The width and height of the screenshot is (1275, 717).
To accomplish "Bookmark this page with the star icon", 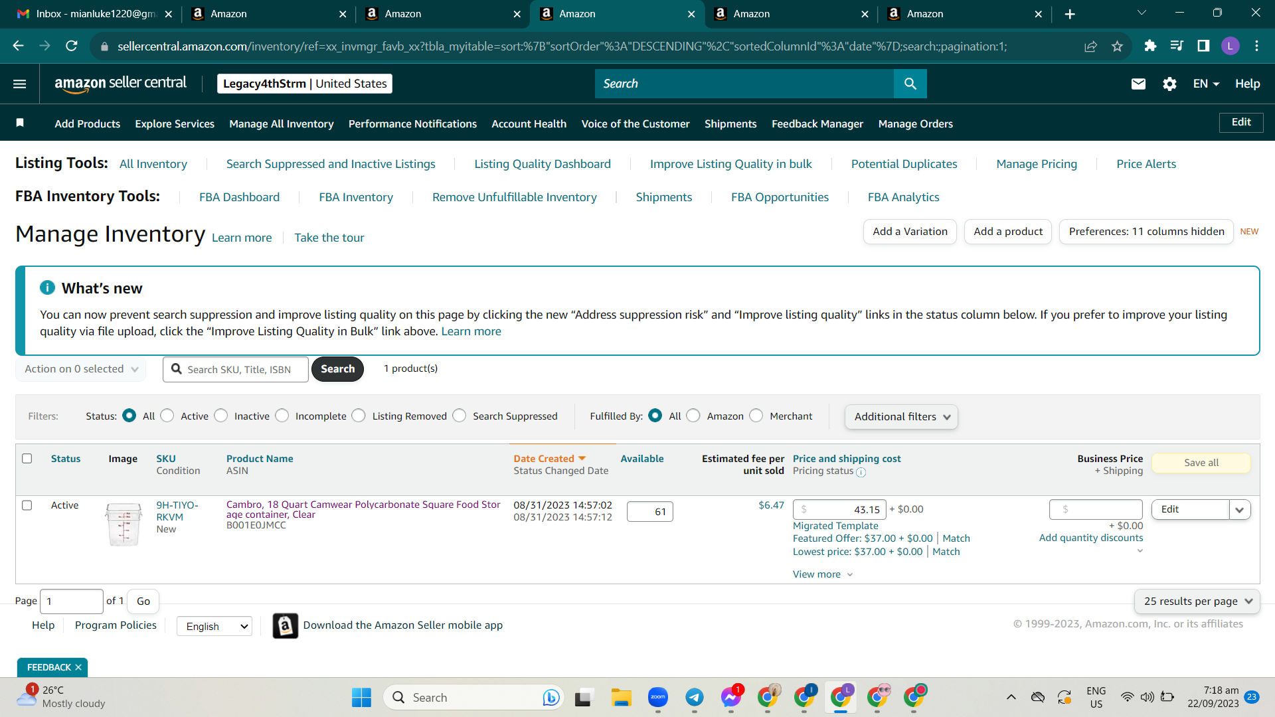I will 1117,46.
